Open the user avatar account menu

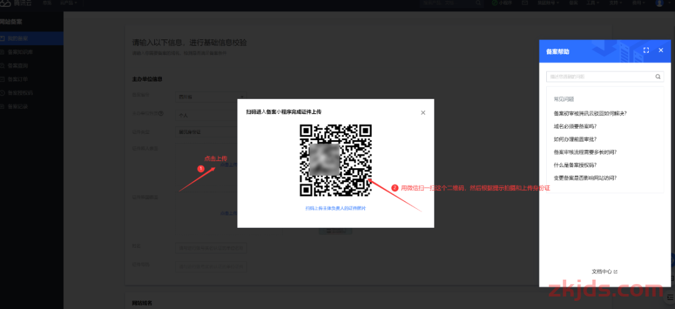click(x=659, y=3)
